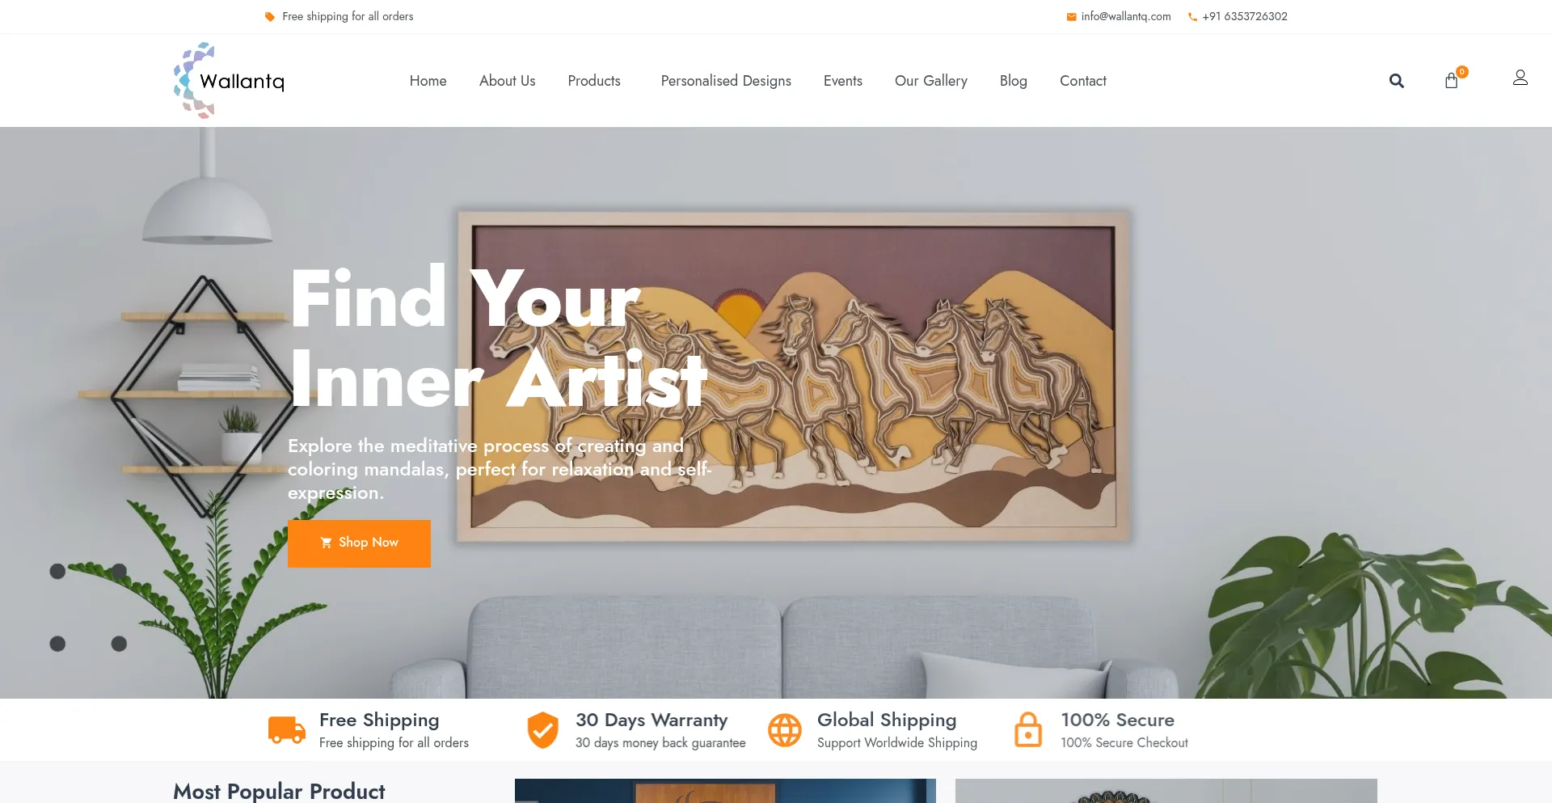Viewport: 1552px width, 803px height.
Task: Click the envelope icon beside the email
Action: (x=1071, y=17)
